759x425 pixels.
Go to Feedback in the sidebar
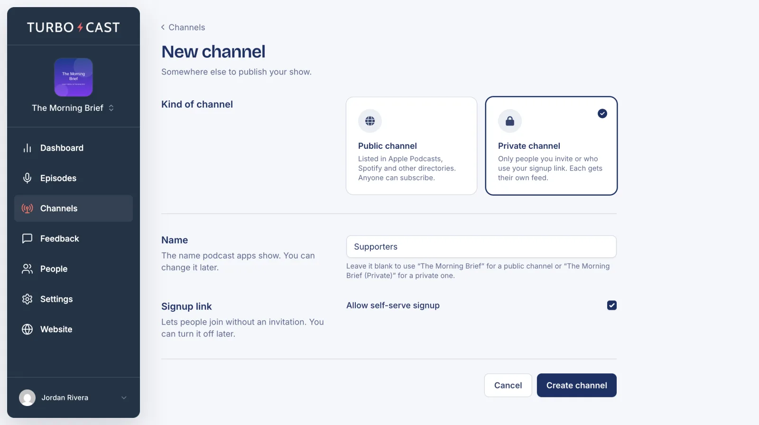tap(74, 238)
